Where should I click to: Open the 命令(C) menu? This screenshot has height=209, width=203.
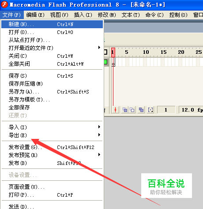coord(154,15)
